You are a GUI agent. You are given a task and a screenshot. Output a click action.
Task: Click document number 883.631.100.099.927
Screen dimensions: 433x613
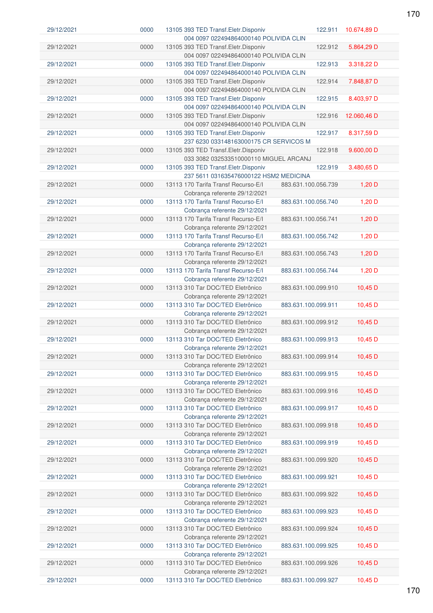pyautogui.click(x=309, y=580)
